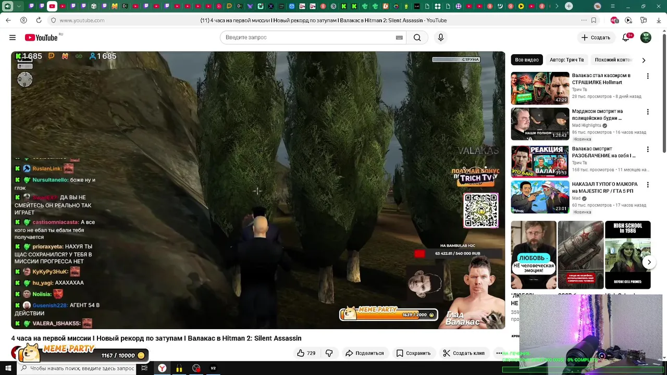Open the YouTube hamburger guide menu
Image resolution: width=667 pixels, height=375 pixels.
point(13,37)
